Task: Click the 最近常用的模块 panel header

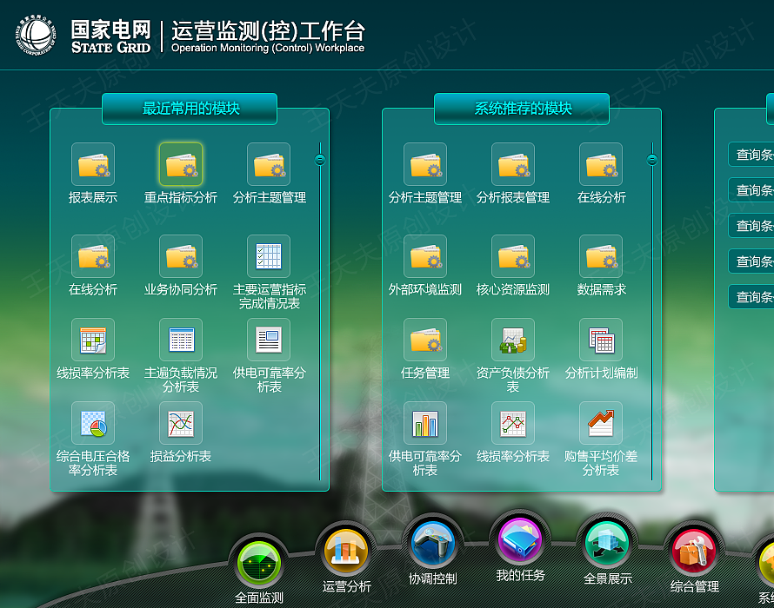Action: click(190, 109)
